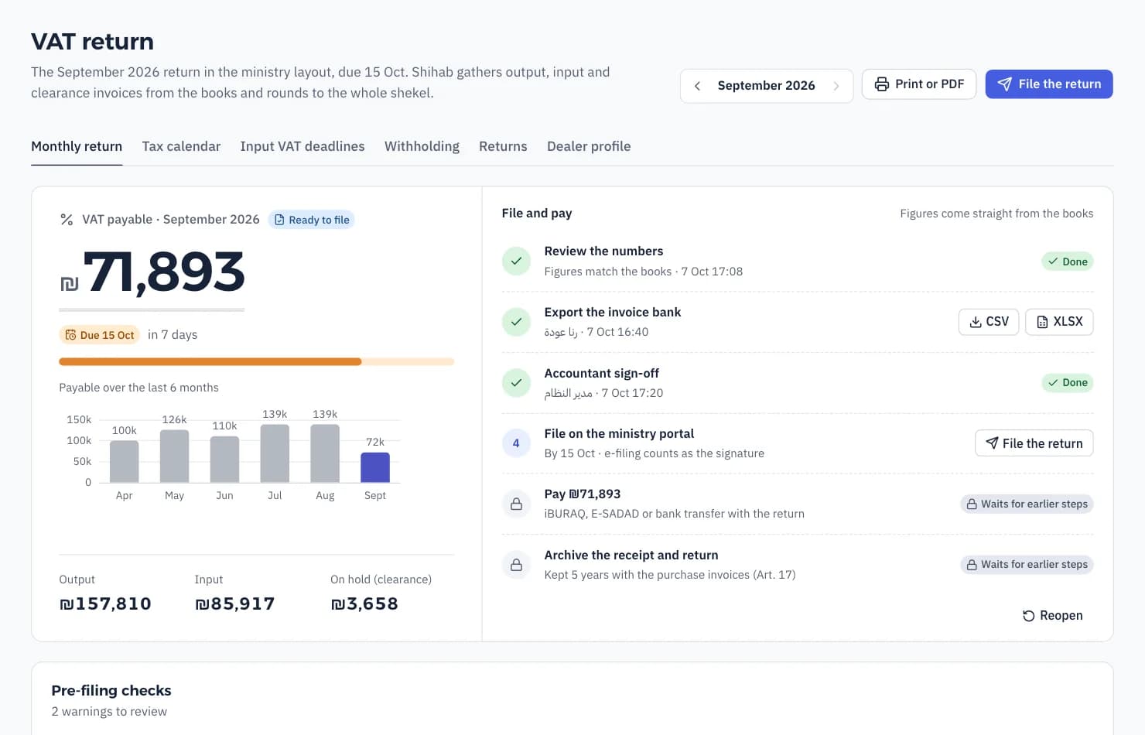Open the Returns tab
The height and width of the screenshot is (735, 1145).
coord(503,146)
